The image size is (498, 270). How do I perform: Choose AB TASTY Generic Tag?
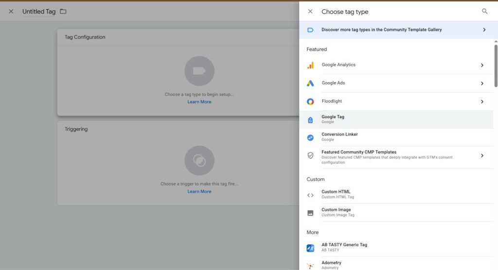pyautogui.click(x=396, y=247)
